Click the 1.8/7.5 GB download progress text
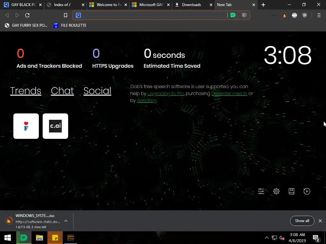 coord(31,227)
